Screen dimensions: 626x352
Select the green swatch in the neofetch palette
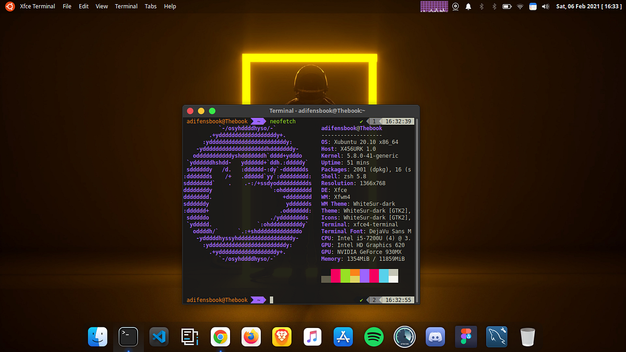coord(346,276)
